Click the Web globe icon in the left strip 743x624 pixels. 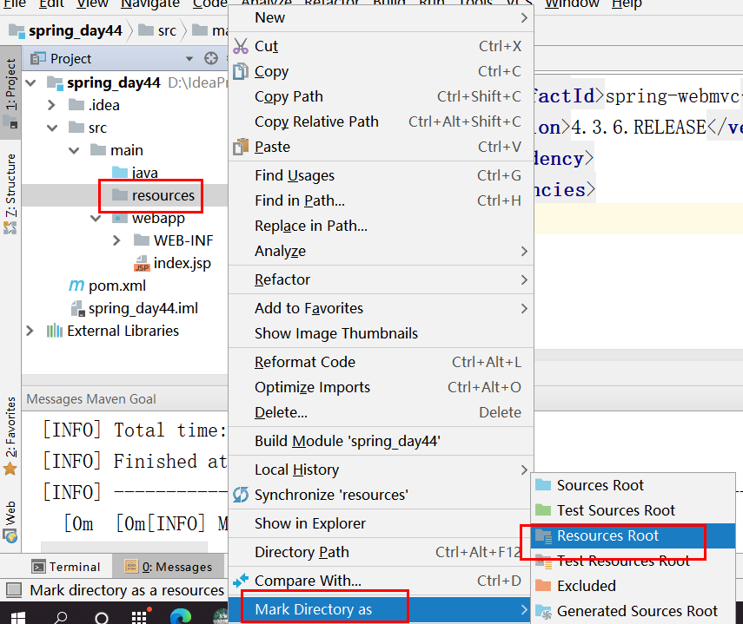click(10, 536)
